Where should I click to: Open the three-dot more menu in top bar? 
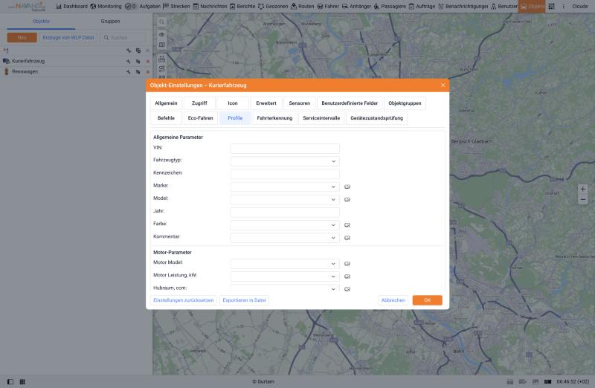[563, 7]
